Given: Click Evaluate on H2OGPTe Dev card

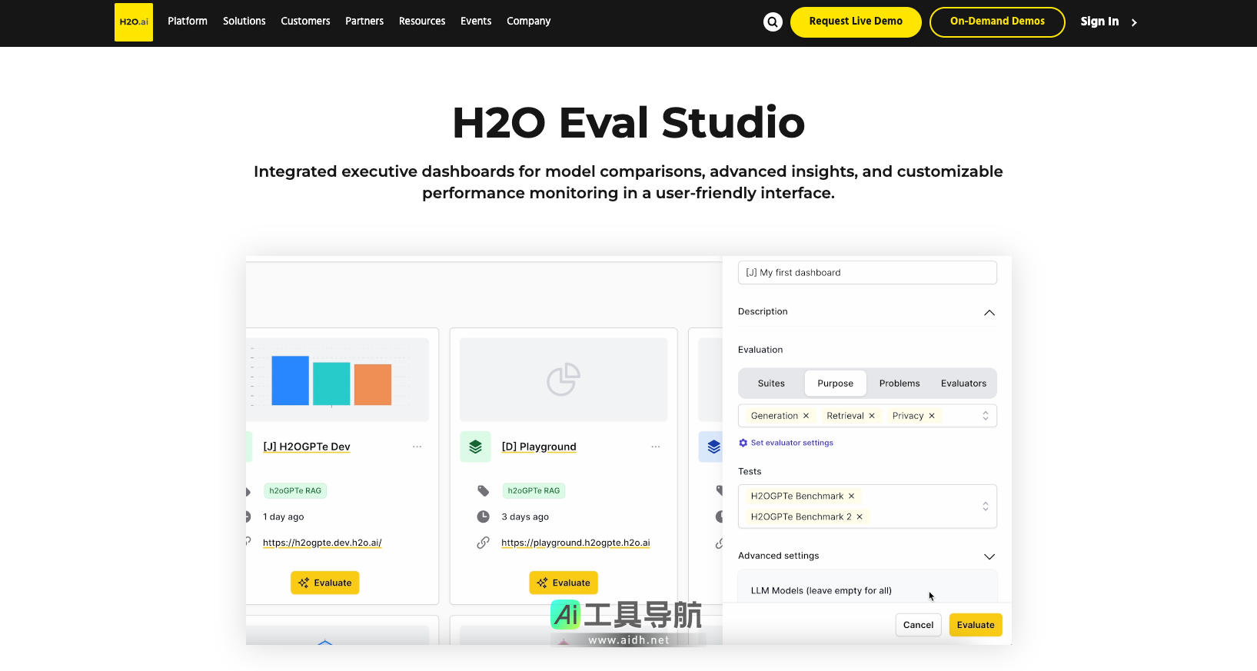Looking at the screenshot, I should coord(325,583).
